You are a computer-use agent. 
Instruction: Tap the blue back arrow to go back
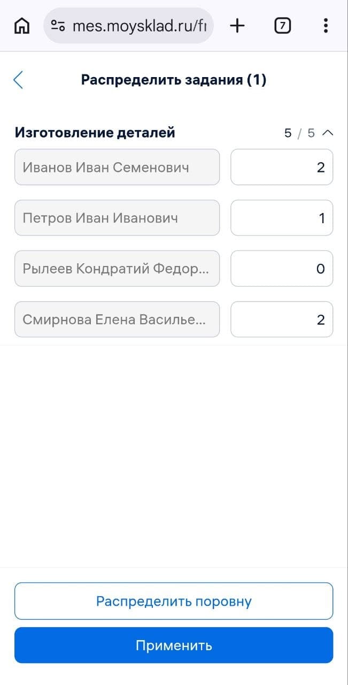click(18, 79)
